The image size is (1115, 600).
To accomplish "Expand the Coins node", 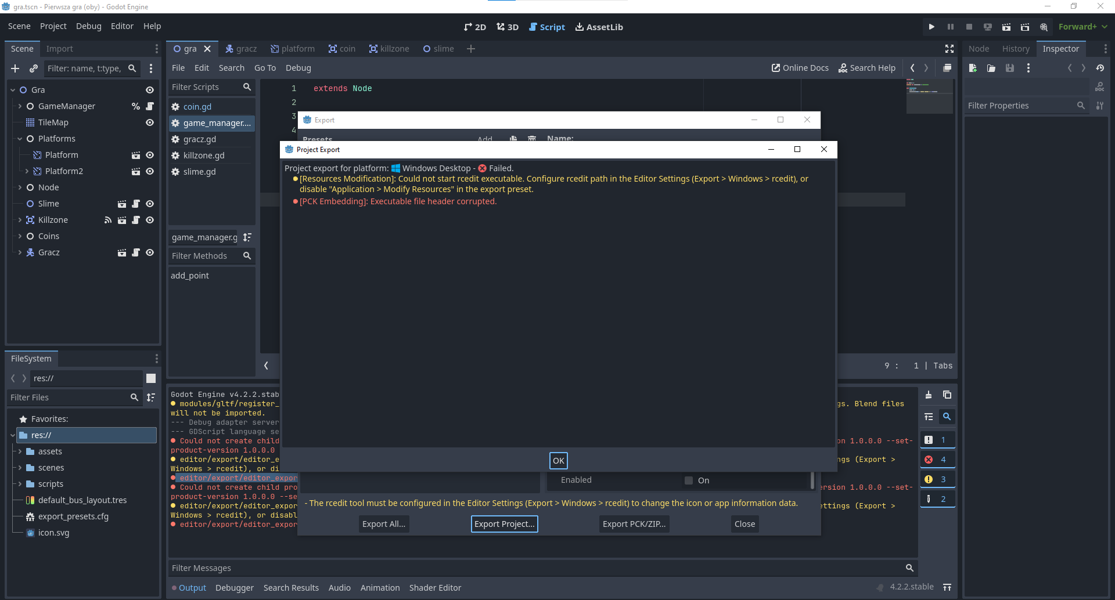I will click(19, 236).
